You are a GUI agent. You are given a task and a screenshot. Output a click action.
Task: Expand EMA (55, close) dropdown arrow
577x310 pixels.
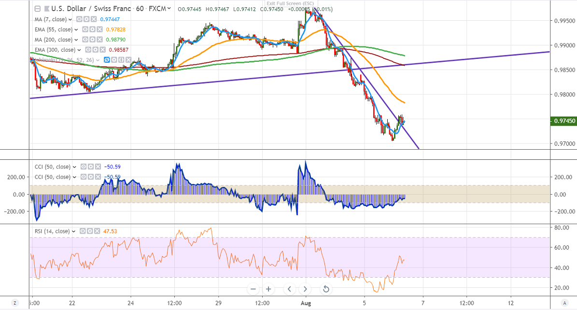(x=76, y=30)
